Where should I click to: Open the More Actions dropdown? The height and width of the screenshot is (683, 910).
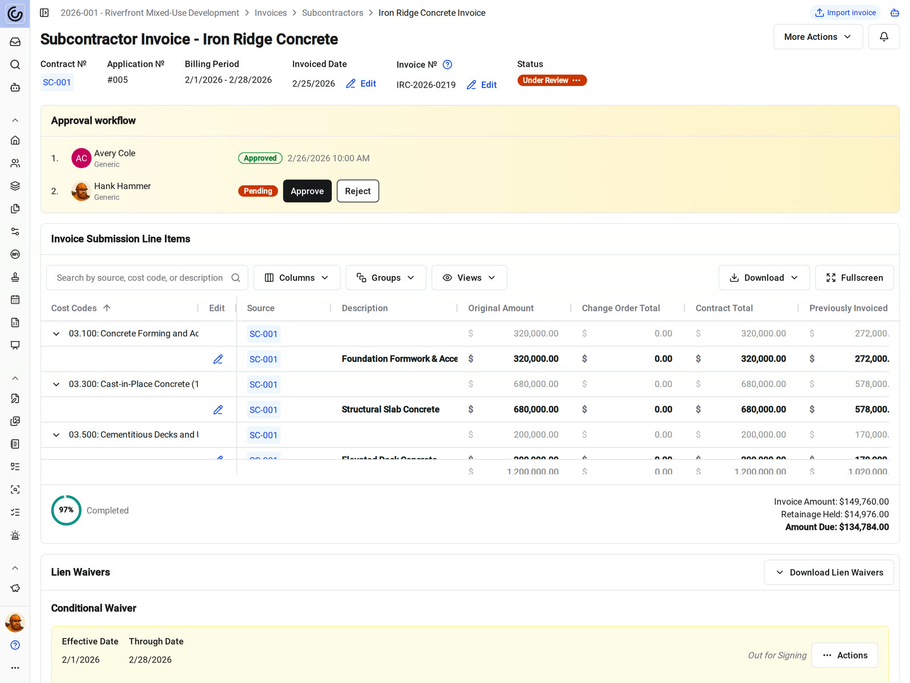click(x=818, y=36)
